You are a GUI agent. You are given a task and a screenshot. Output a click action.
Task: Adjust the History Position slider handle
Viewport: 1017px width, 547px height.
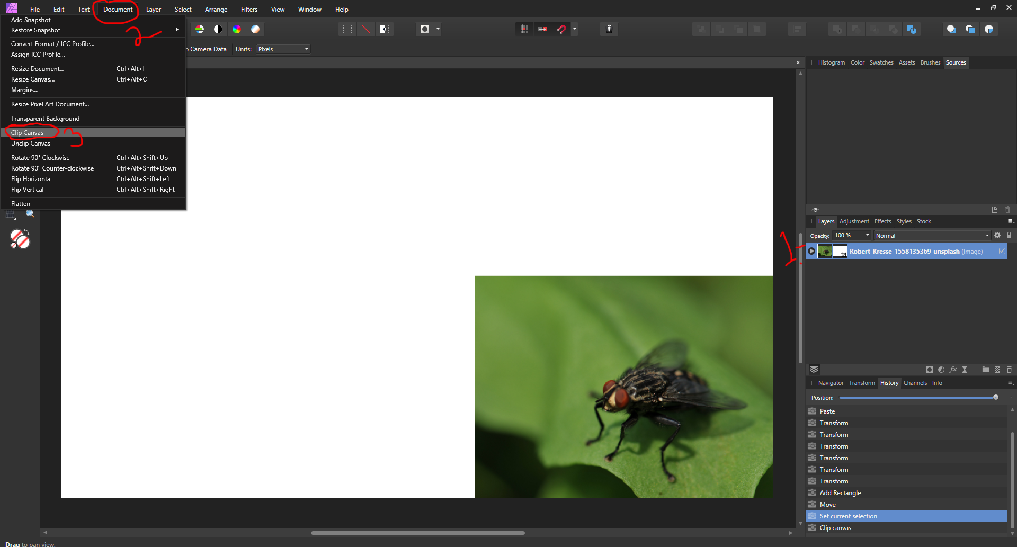pyautogui.click(x=996, y=397)
